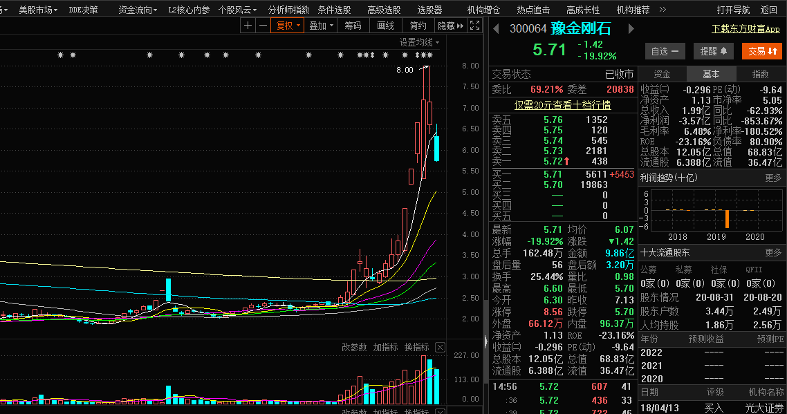787x414 pixels.
Task: Open 选股器 menu item
Action: [x=429, y=10]
